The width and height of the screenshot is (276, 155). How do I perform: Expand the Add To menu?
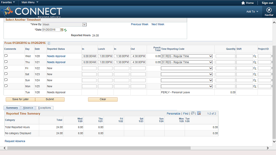tap(252, 12)
